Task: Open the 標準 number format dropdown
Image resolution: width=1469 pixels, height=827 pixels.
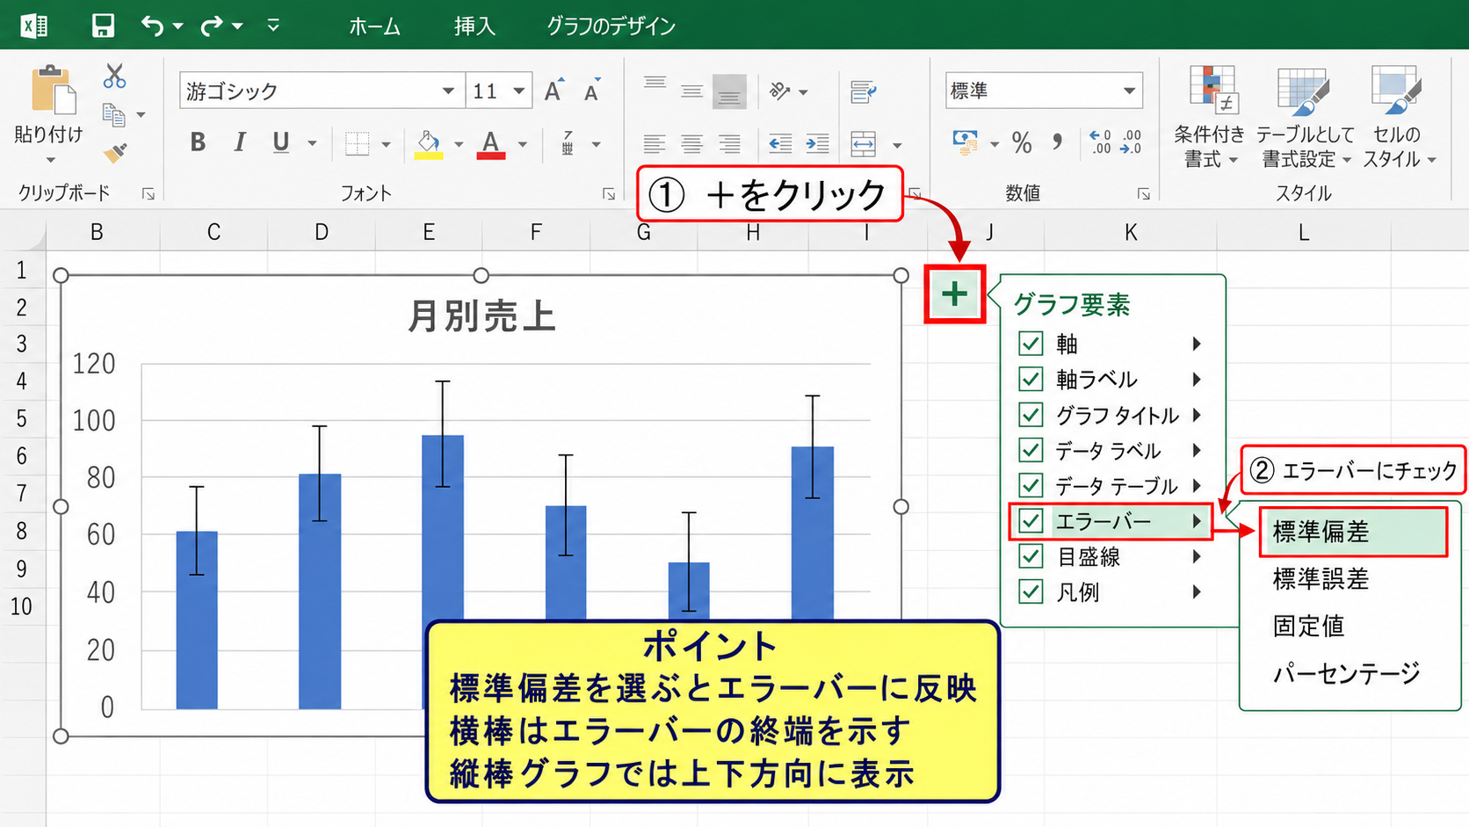Action: point(1129,91)
